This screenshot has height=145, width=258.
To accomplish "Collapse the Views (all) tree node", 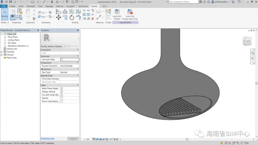I will click(2, 34).
